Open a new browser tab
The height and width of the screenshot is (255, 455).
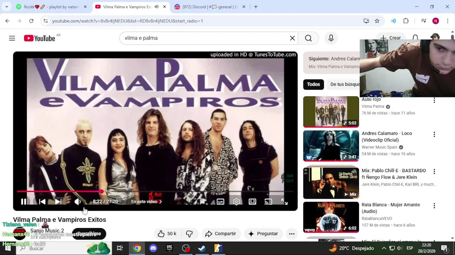pos(256,7)
